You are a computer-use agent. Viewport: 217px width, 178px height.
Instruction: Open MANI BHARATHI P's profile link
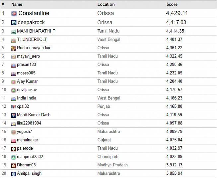(x=36, y=31)
